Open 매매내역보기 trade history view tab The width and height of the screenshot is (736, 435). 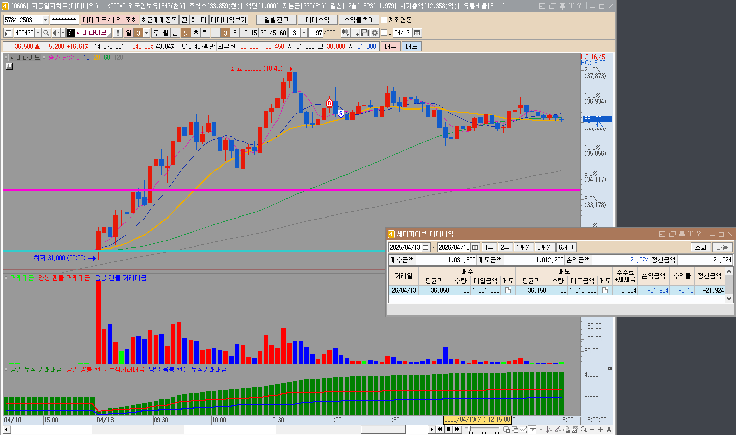click(x=229, y=20)
